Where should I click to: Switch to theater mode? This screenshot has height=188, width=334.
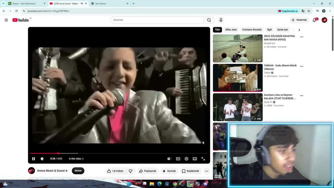point(195,159)
